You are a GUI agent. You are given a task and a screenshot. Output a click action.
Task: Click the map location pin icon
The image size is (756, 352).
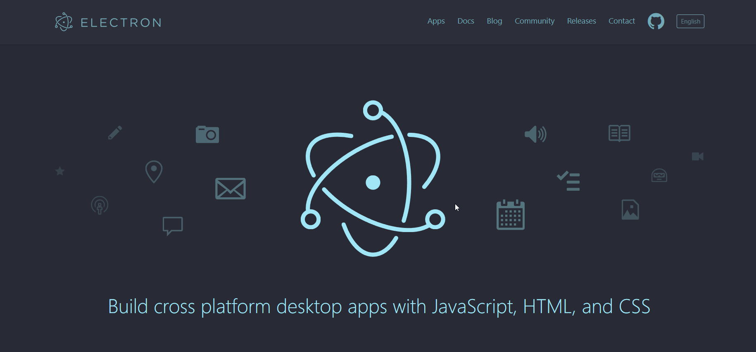[154, 172]
